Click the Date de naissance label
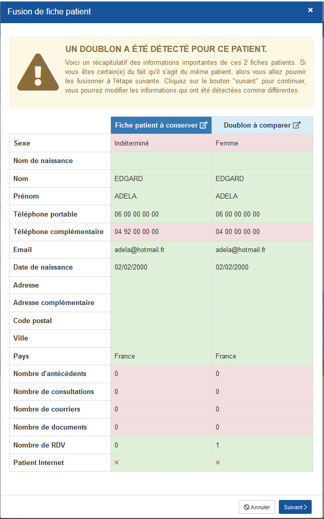This screenshot has height=519, width=324. pos(43,267)
